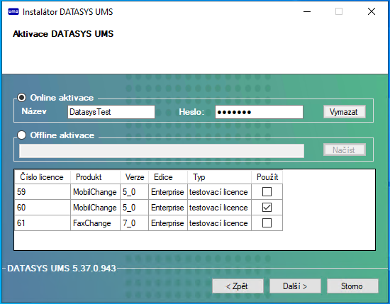
Task: Minimize the installer window
Action: click(307, 11)
